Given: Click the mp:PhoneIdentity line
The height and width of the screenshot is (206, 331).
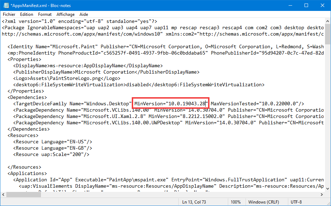Looking at the screenshot, I should click(166, 53).
